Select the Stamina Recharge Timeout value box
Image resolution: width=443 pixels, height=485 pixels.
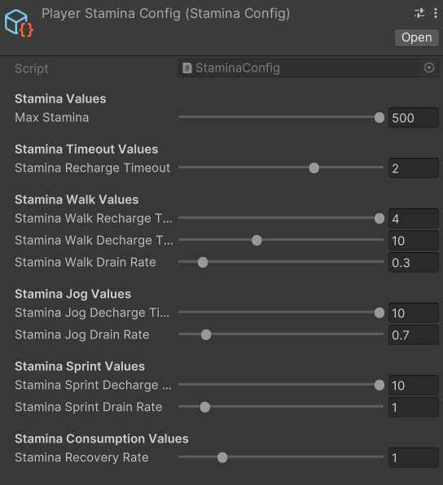[414, 168]
